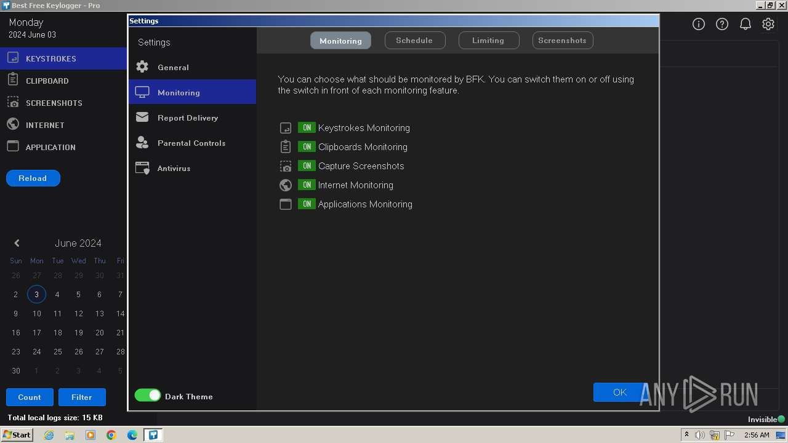Click total local logs size text

coord(55,418)
